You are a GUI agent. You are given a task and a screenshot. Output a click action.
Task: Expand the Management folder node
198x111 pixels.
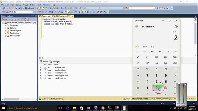(6, 36)
